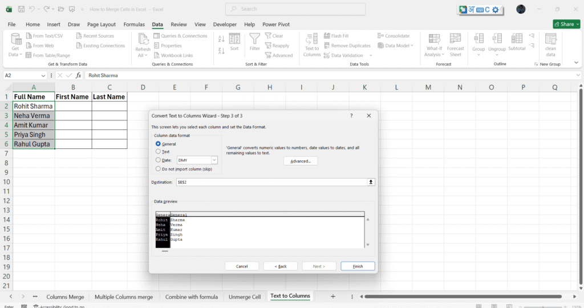This screenshot has width=584, height=308.
Task: Open the File menu
Action: [11, 24]
